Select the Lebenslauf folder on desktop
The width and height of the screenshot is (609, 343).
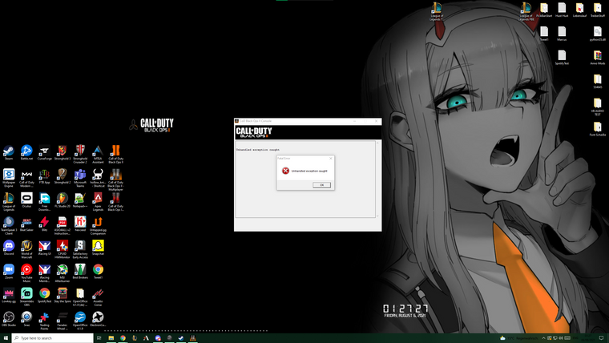point(579,10)
